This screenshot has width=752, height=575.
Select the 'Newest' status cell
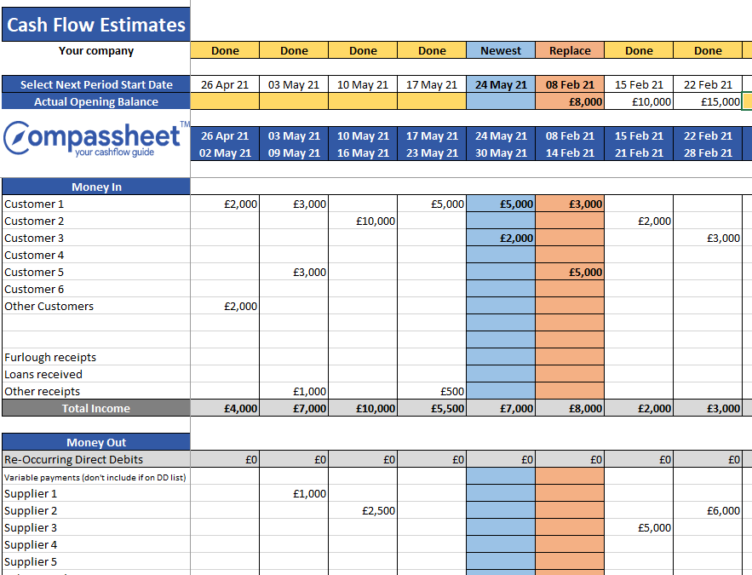point(500,50)
